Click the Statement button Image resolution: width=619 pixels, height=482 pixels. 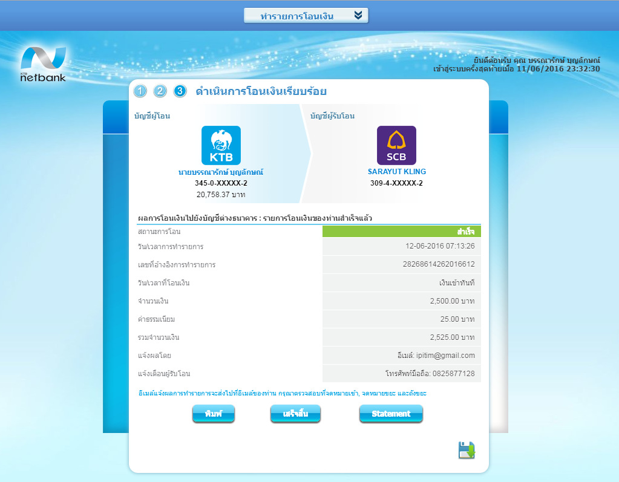point(391,414)
